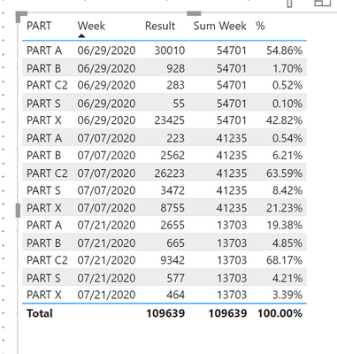The image size is (337, 354).
Task: Click the top-center resize handle of visual
Action: point(194,13)
